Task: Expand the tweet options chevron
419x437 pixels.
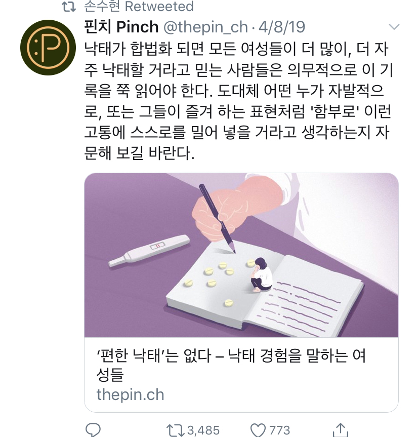Action: pos(394,27)
